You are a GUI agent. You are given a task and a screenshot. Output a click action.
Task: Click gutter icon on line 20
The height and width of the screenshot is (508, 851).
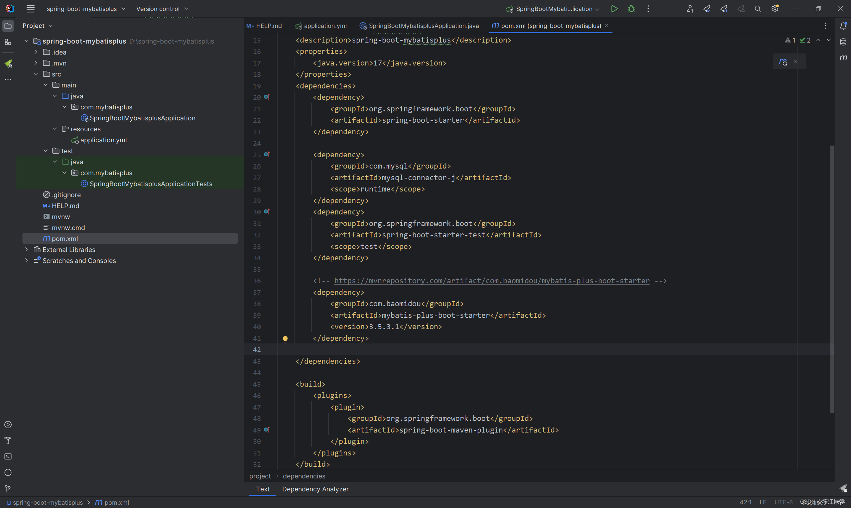[267, 97]
